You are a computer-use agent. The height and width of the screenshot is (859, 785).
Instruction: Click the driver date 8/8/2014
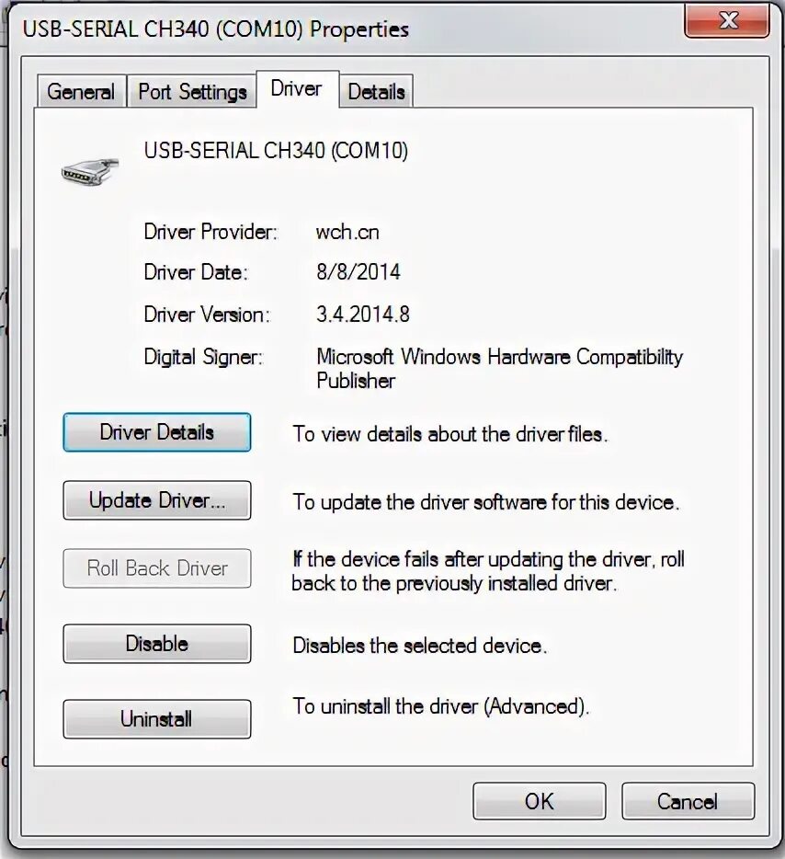coord(358,272)
